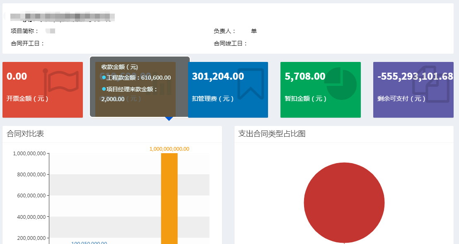This screenshot has width=459, height=244.
Task: Click the value 0.00 on the red card
Action: click(17, 76)
